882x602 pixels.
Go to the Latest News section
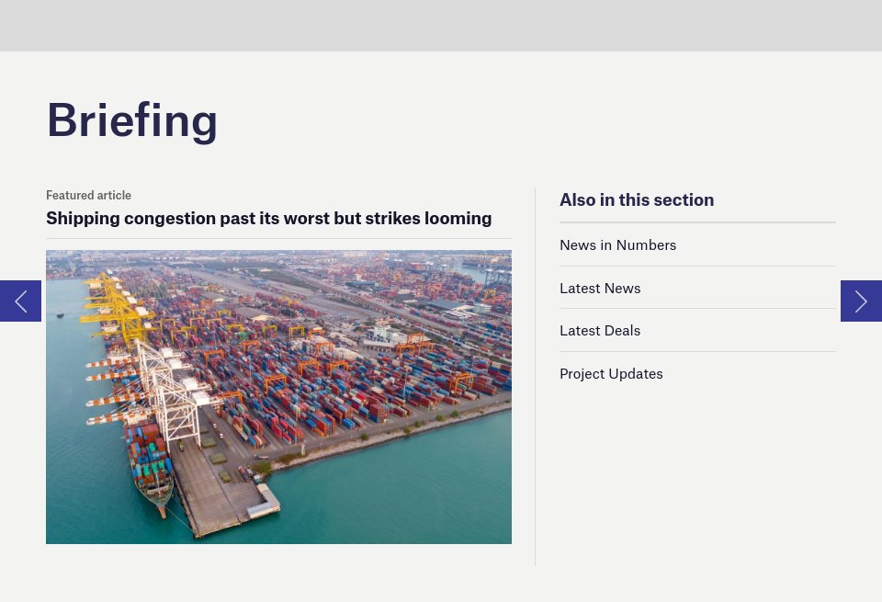click(600, 288)
